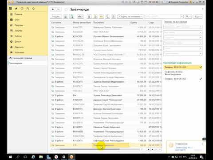
Task: Open history clock icon in top panel
Action: (22, 8)
